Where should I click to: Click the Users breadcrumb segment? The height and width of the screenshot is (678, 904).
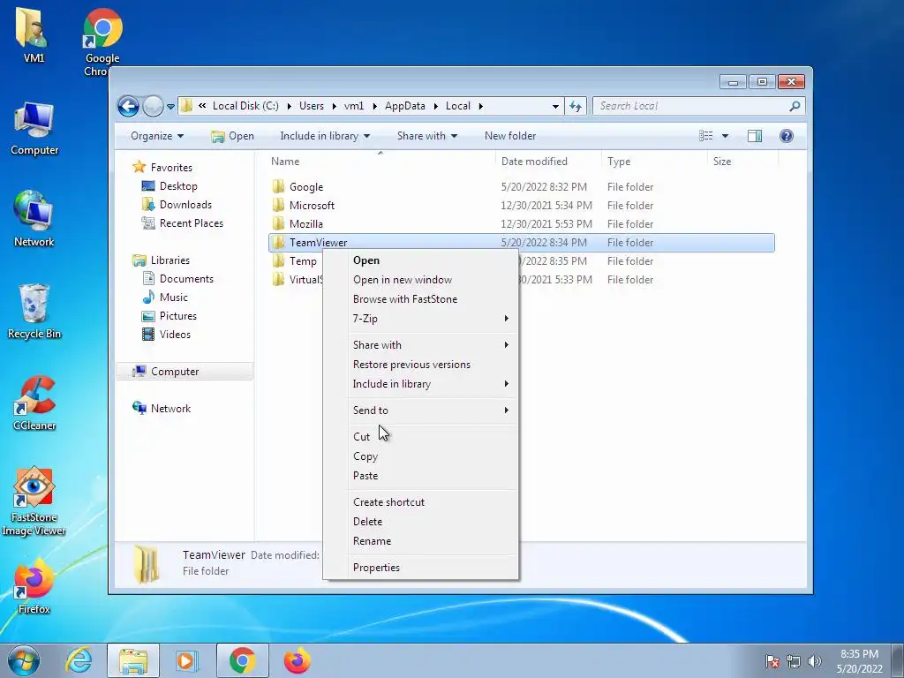[x=312, y=106]
